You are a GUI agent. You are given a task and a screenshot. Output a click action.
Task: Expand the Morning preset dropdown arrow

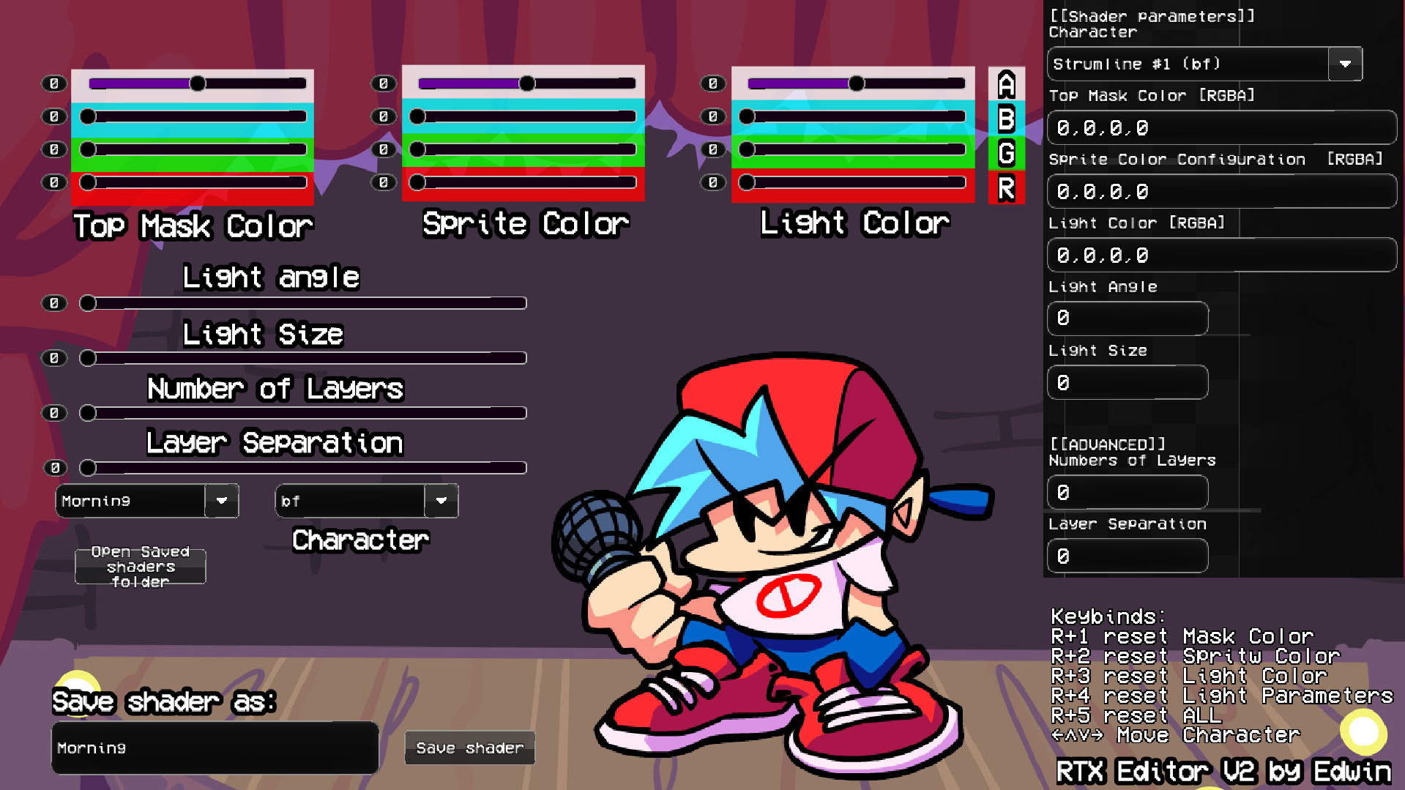(221, 501)
